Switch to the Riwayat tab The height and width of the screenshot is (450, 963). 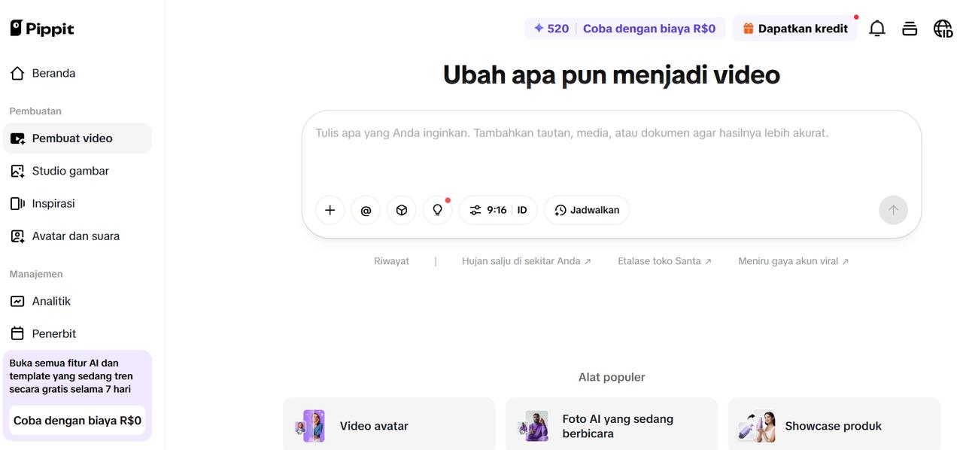pyautogui.click(x=391, y=260)
